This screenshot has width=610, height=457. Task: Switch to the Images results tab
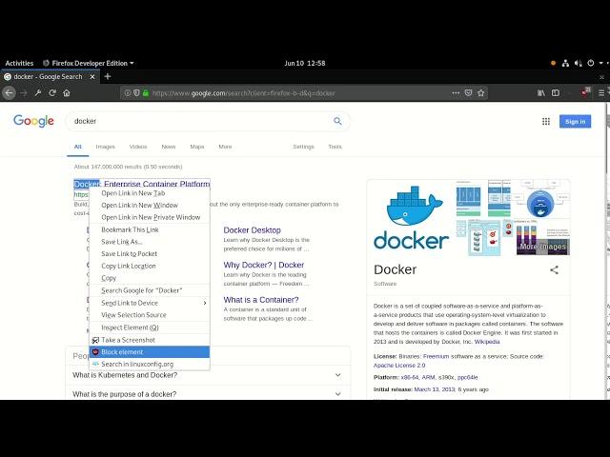(x=105, y=147)
